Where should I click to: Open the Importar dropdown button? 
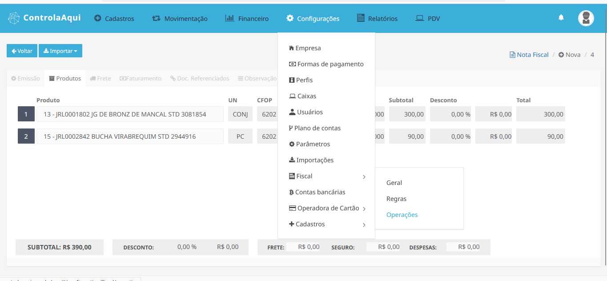(x=60, y=51)
